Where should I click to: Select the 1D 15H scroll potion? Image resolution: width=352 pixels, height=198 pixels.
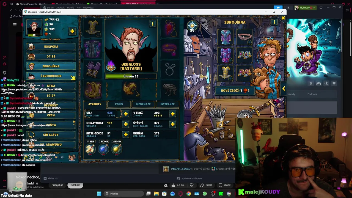[90, 149]
